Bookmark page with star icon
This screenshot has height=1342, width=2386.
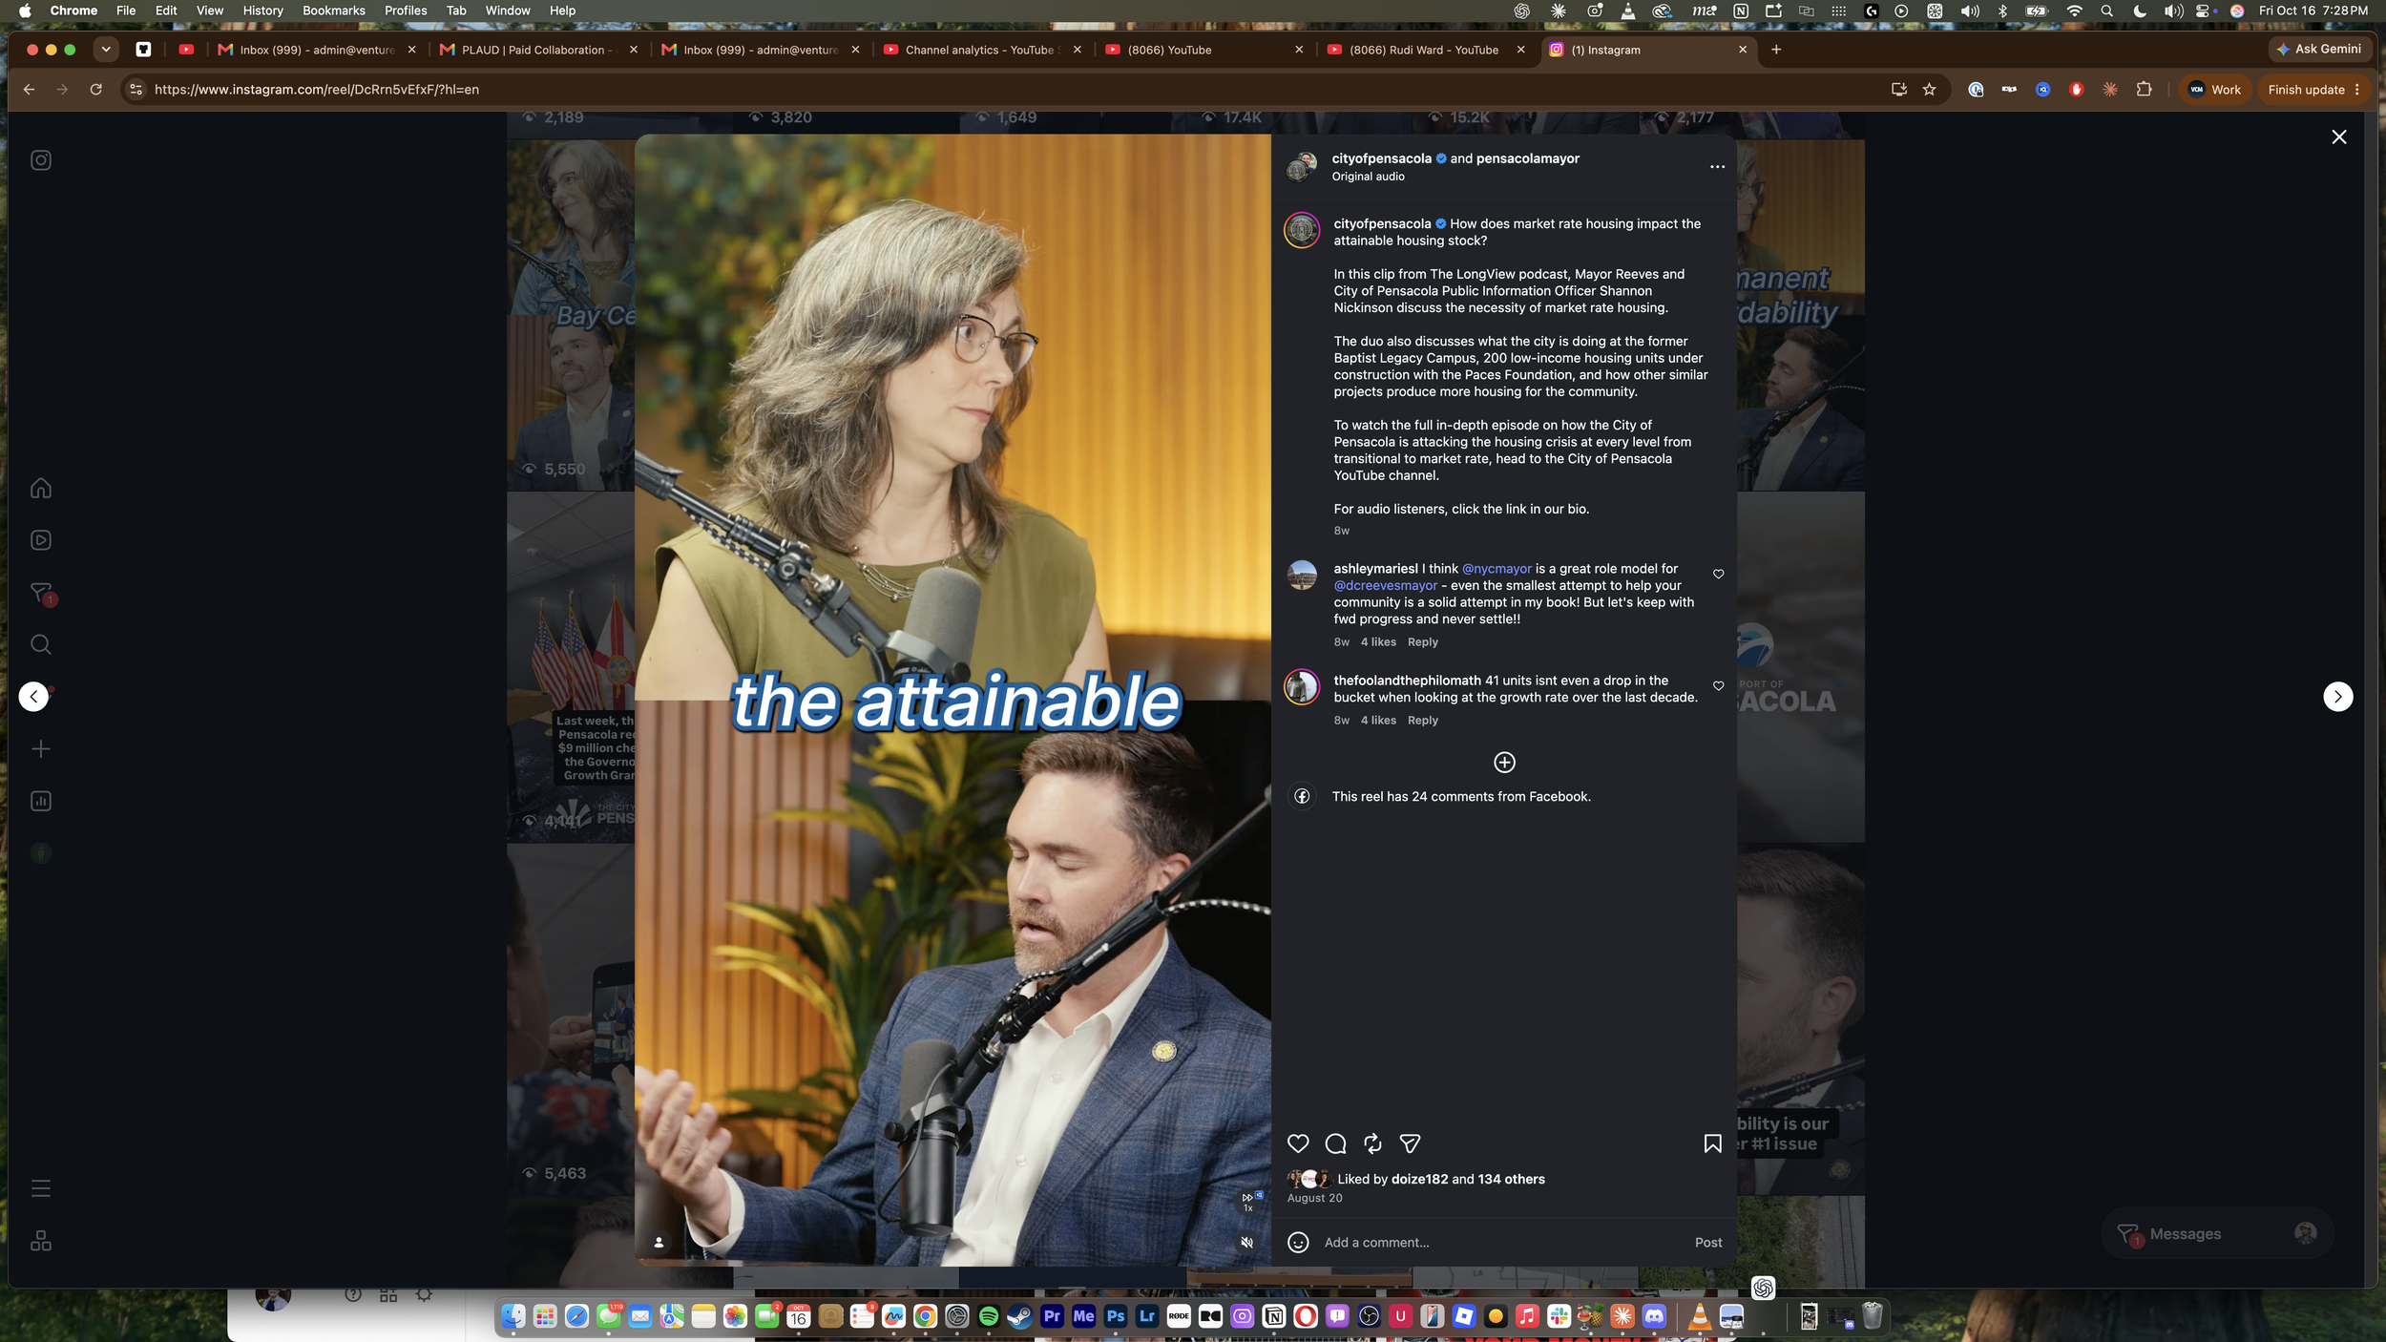click(1929, 89)
